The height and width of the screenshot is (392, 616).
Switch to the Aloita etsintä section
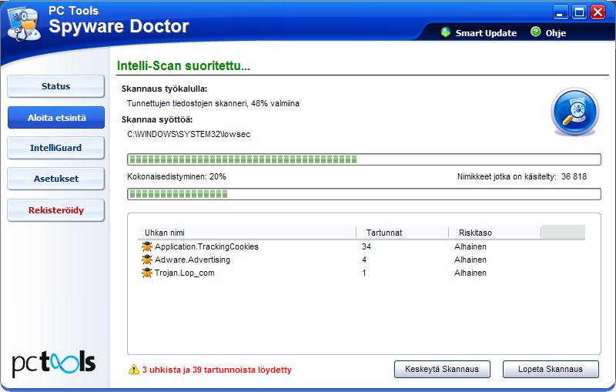point(55,117)
